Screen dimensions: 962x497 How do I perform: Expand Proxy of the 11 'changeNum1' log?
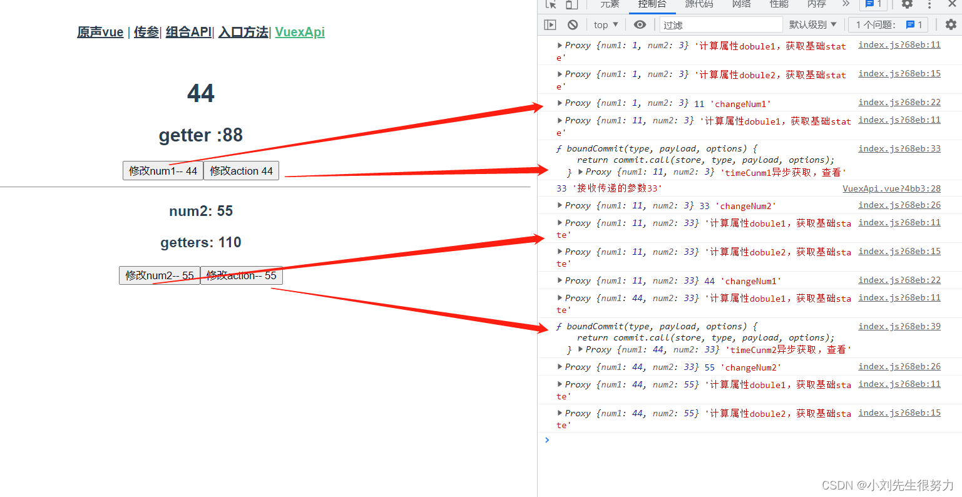pos(560,103)
